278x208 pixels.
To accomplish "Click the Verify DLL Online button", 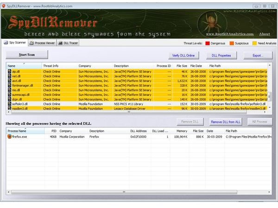I will (183, 56).
